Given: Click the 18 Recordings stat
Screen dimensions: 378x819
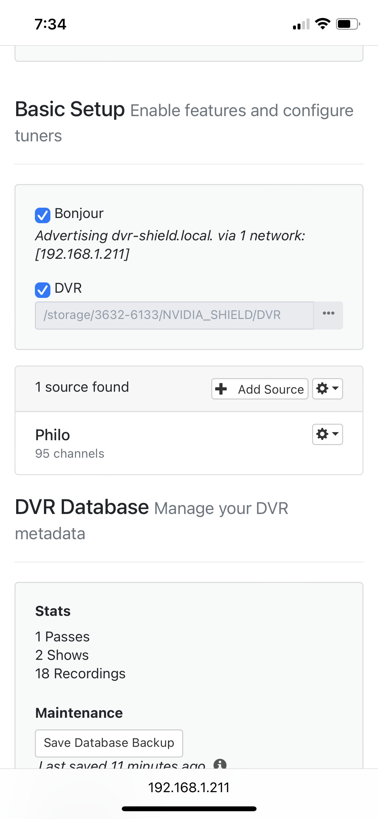Looking at the screenshot, I should coord(80,674).
